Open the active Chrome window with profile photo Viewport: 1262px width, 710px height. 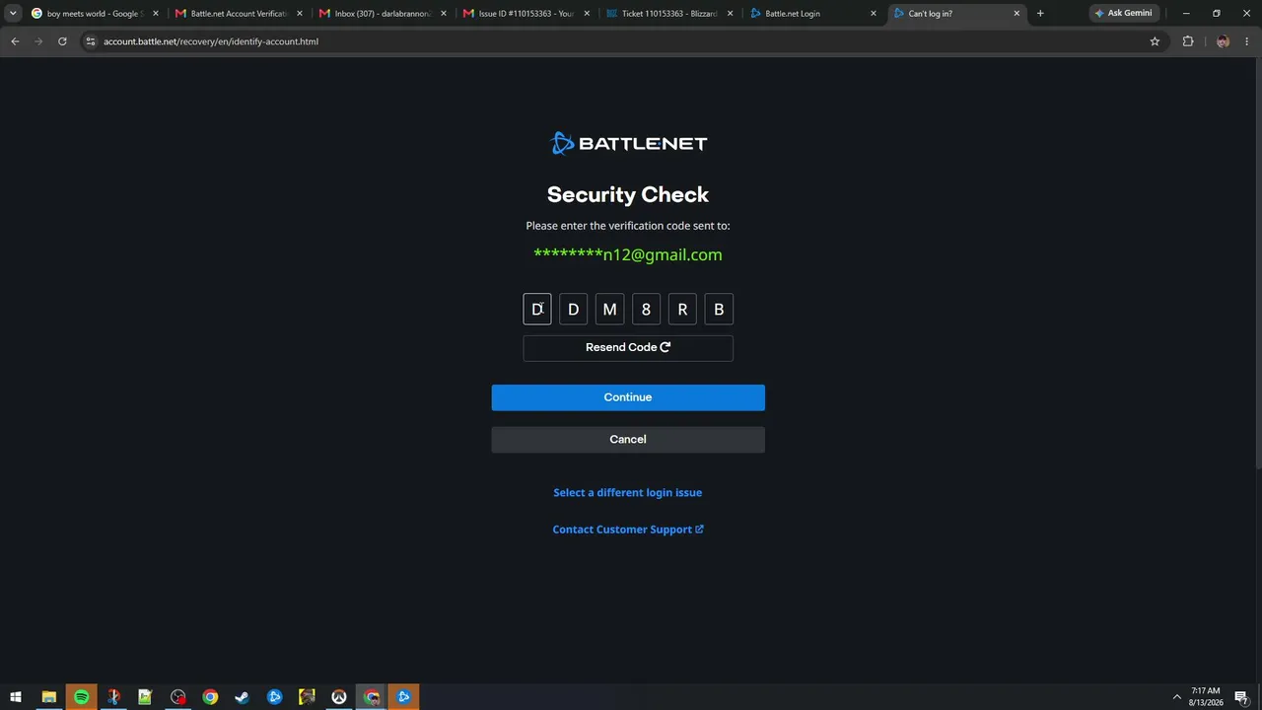(372, 697)
